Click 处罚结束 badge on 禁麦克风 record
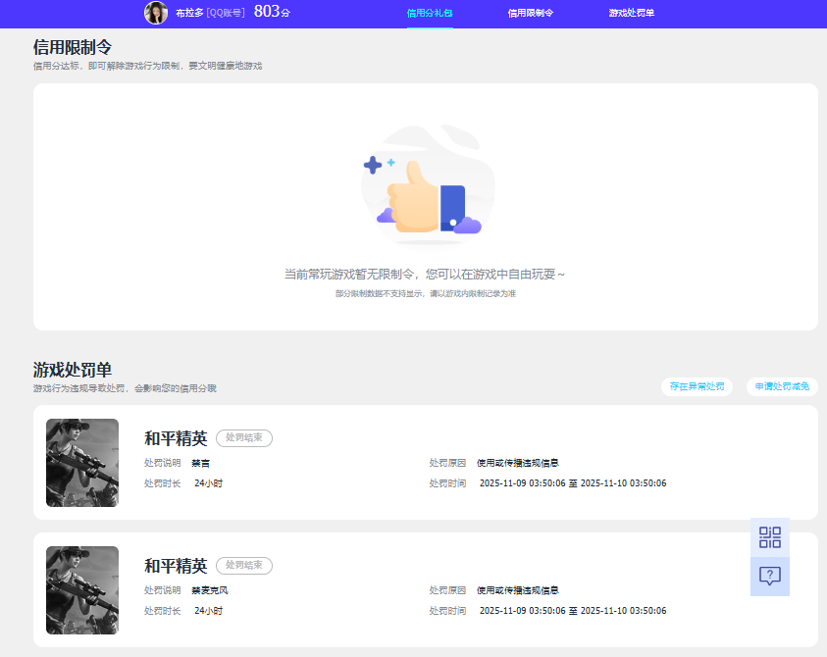Viewport: 827px width, 657px height. pos(244,565)
